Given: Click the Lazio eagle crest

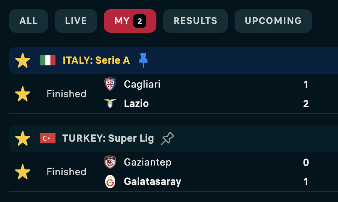Looking at the screenshot, I should coord(110,104).
